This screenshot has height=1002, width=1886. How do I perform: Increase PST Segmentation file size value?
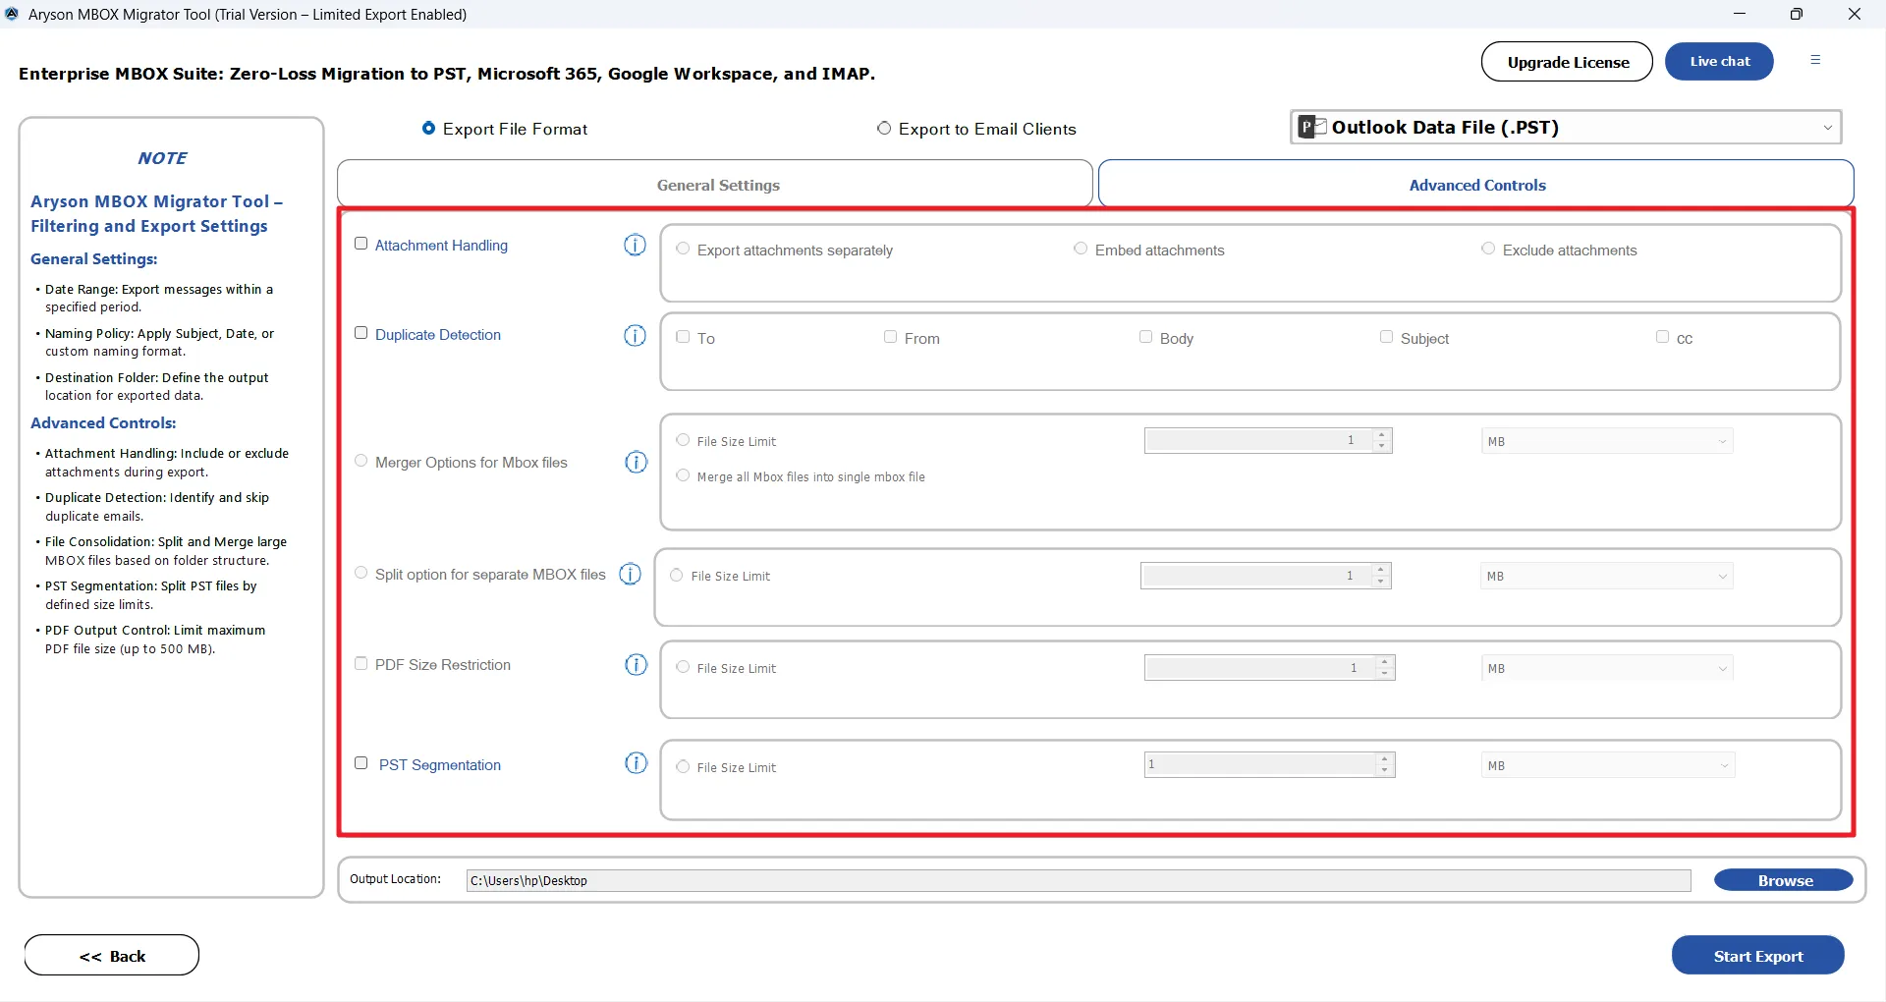point(1385,758)
